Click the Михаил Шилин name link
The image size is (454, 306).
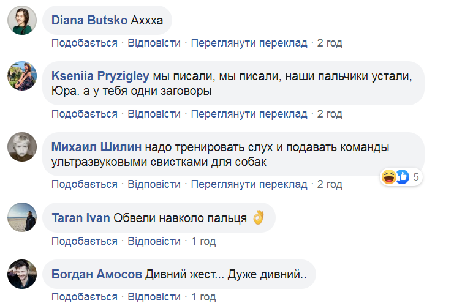click(x=97, y=147)
